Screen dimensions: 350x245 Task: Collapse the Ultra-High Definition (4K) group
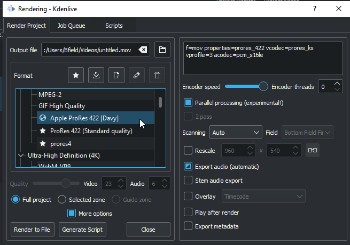[21, 156]
